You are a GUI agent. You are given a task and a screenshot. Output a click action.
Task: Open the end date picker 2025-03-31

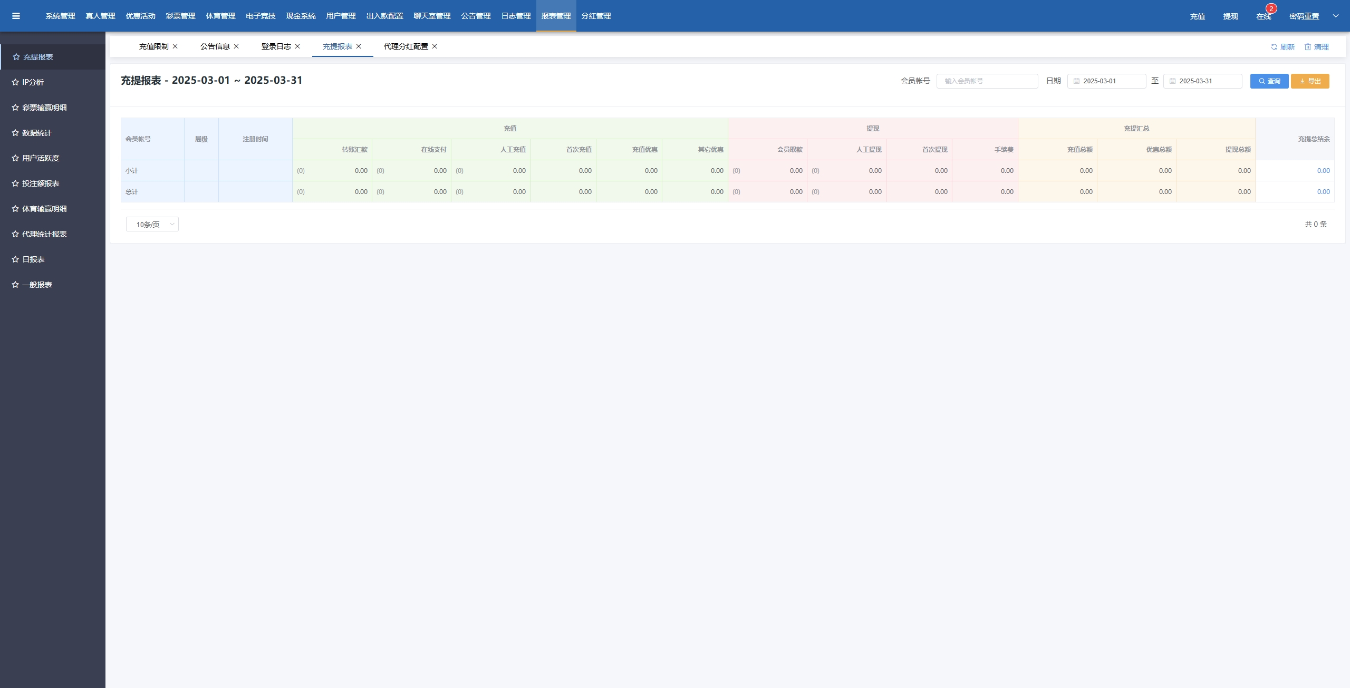coord(1202,81)
